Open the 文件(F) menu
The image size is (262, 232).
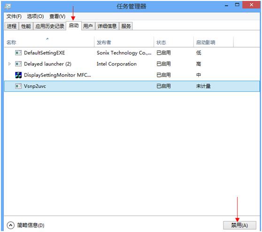coord(14,16)
